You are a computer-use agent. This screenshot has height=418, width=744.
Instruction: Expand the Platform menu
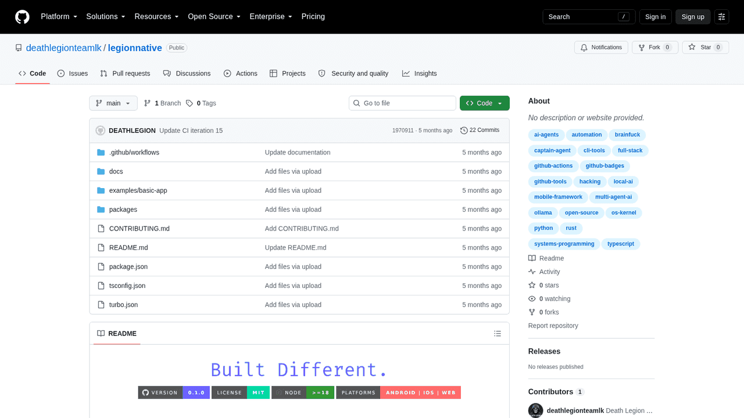pos(59,17)
